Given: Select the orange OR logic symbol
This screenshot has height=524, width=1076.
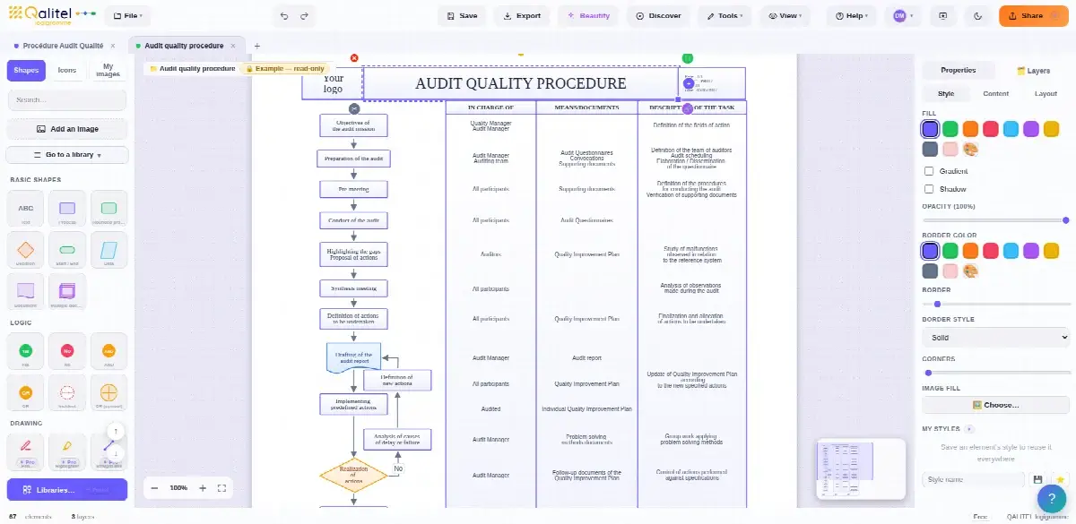Looking at the screenshot, I should tap(26, 392).
